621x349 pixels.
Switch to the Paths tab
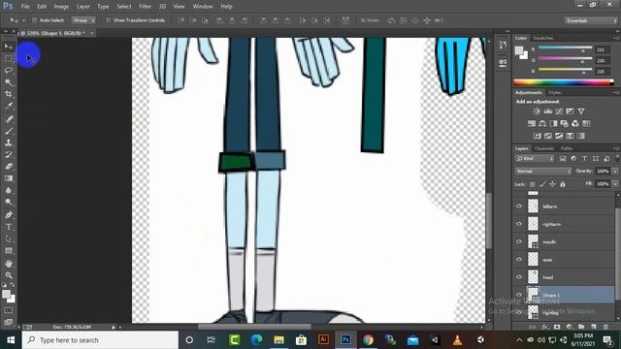point(567,148)
